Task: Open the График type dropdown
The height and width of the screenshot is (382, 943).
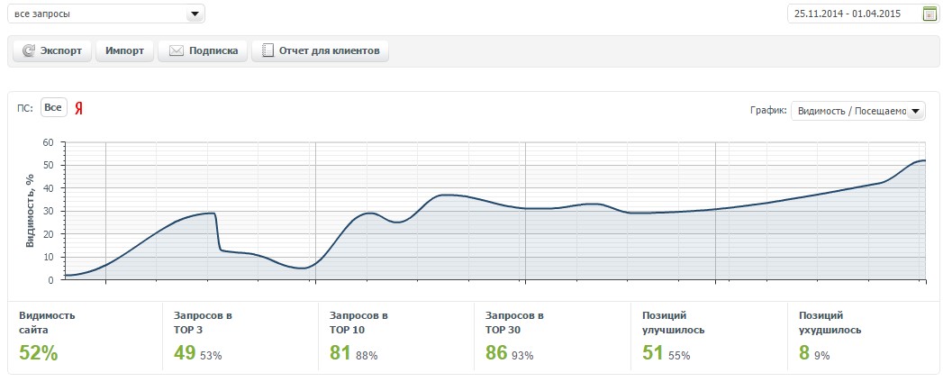Action: pos(859,111)
